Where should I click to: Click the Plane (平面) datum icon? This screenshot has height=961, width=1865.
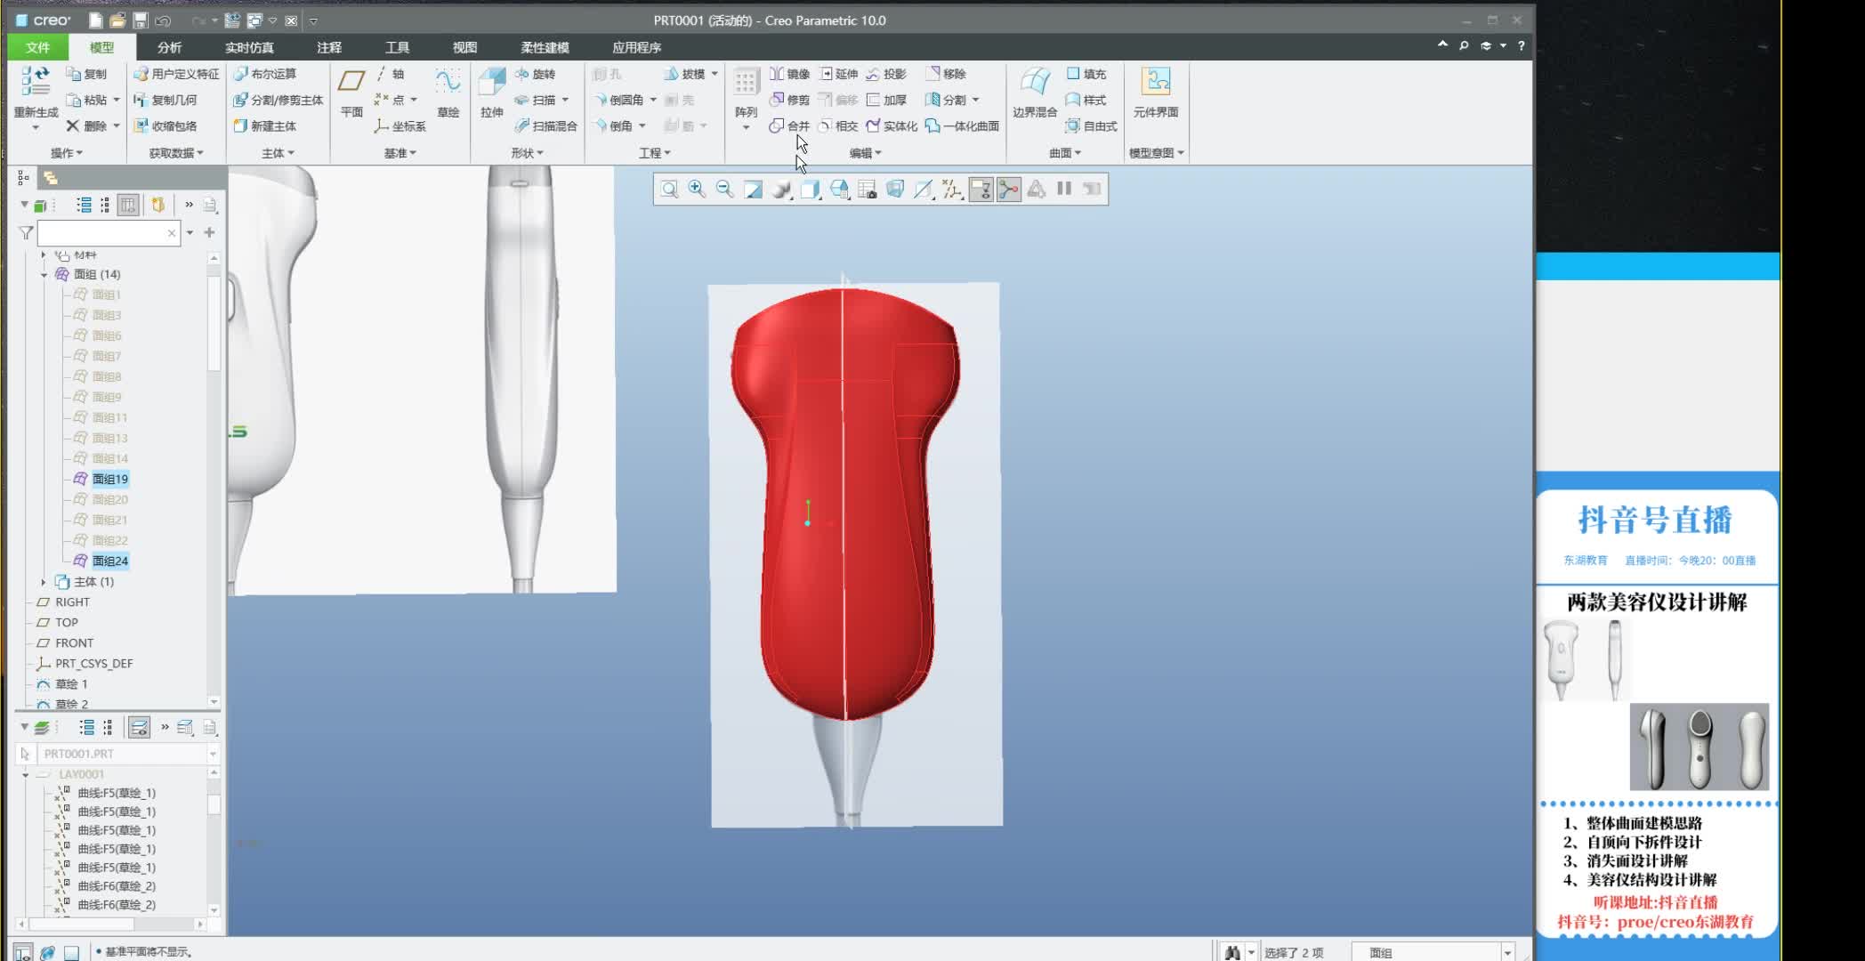coord(351,92)
